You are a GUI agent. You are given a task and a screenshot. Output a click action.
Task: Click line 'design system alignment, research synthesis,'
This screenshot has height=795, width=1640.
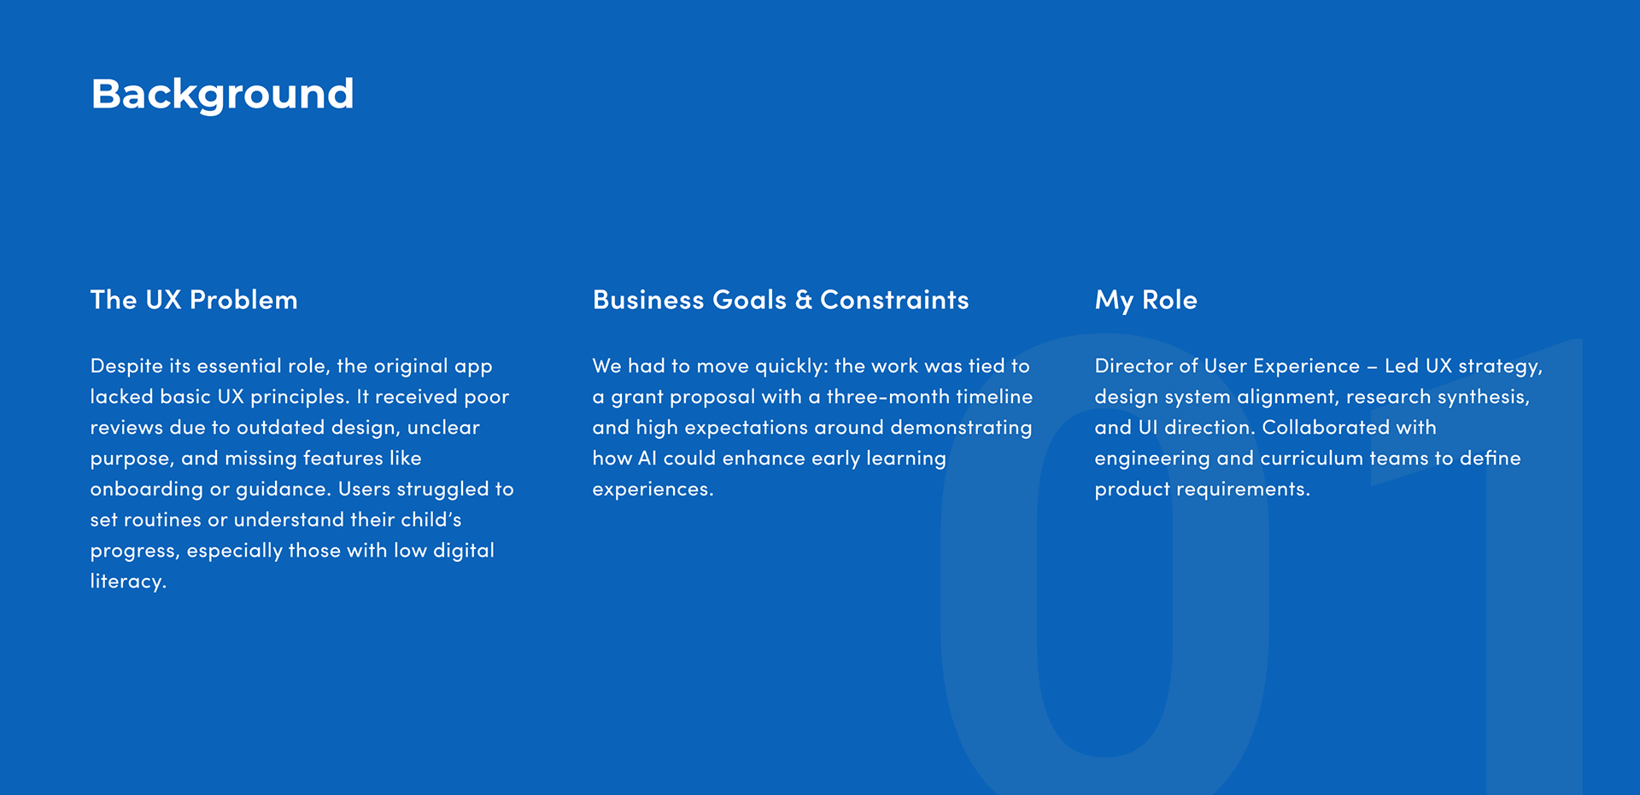[1311, 397]
